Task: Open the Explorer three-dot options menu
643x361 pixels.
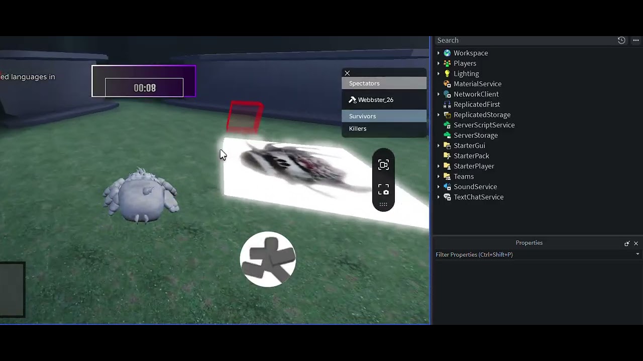Action: [x=636, y=40]
